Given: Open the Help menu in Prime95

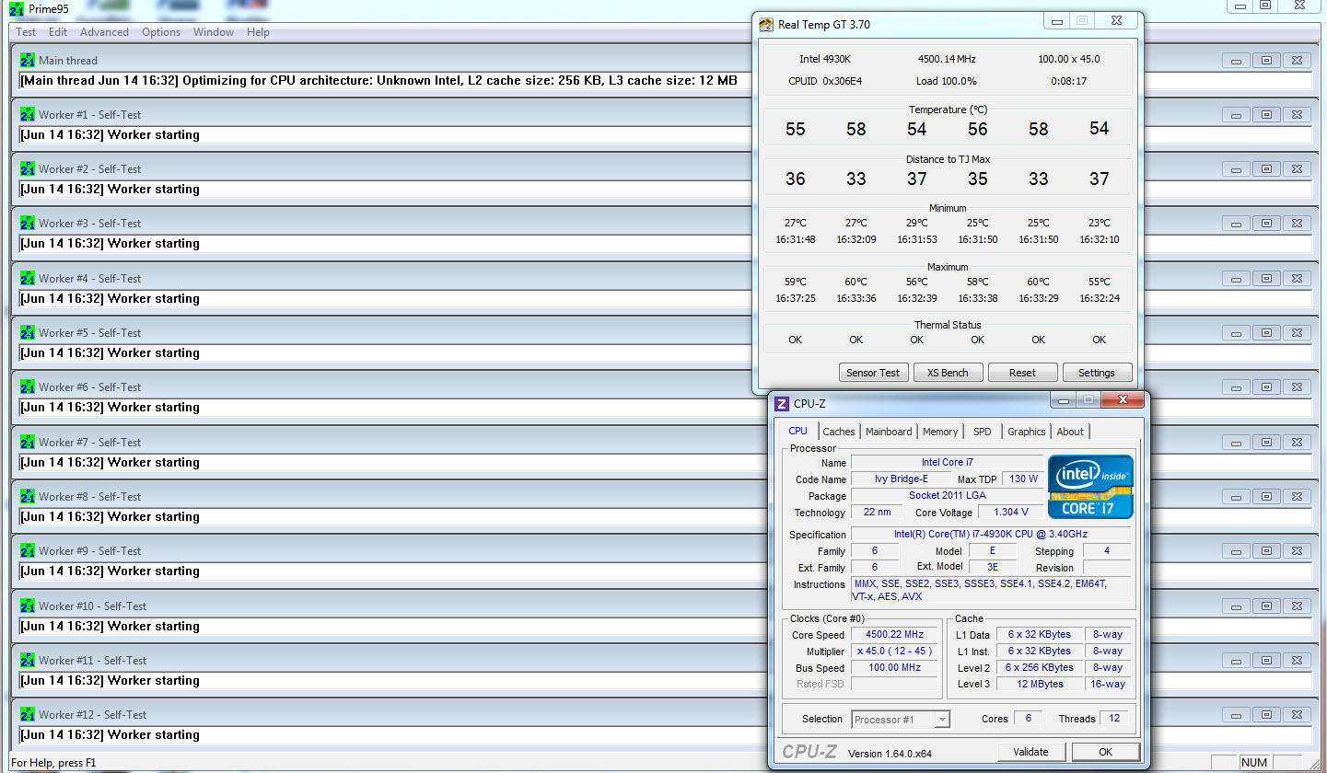Looking at the screenshot, I should coord(258,32).
